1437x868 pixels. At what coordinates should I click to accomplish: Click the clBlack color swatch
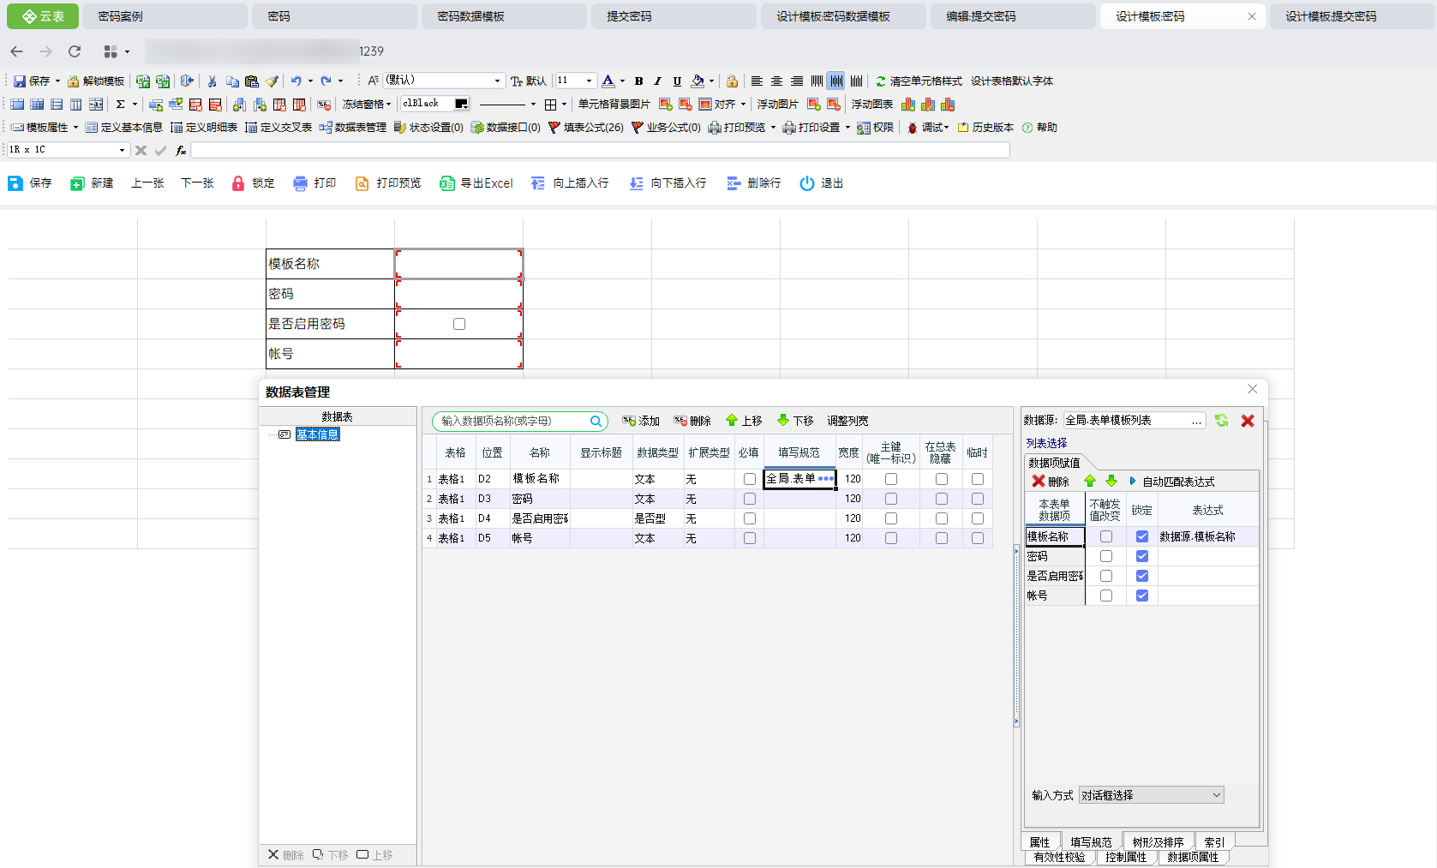(x=461, y=104)
